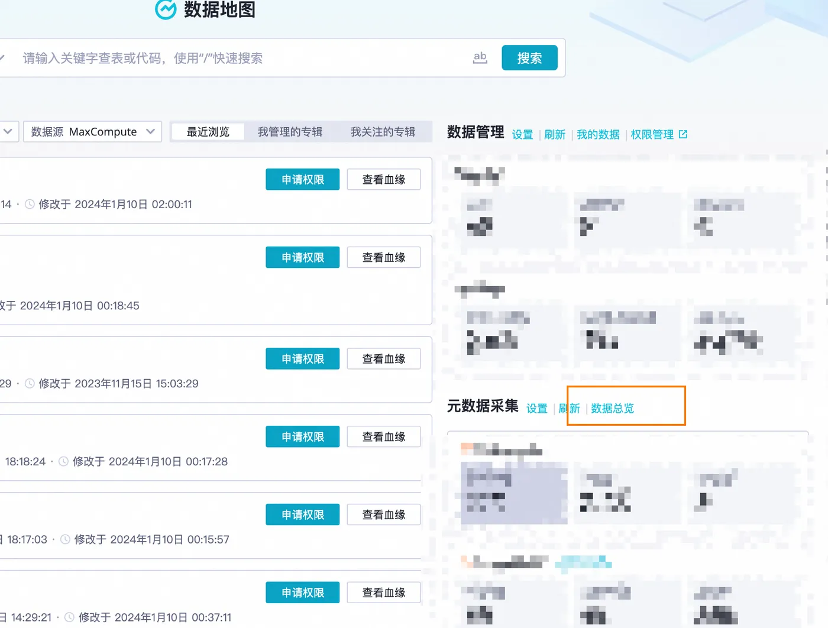
Task: Click clock icon beside 修改于 2024年1月10日 00:15:57
Action: (65, 539)
